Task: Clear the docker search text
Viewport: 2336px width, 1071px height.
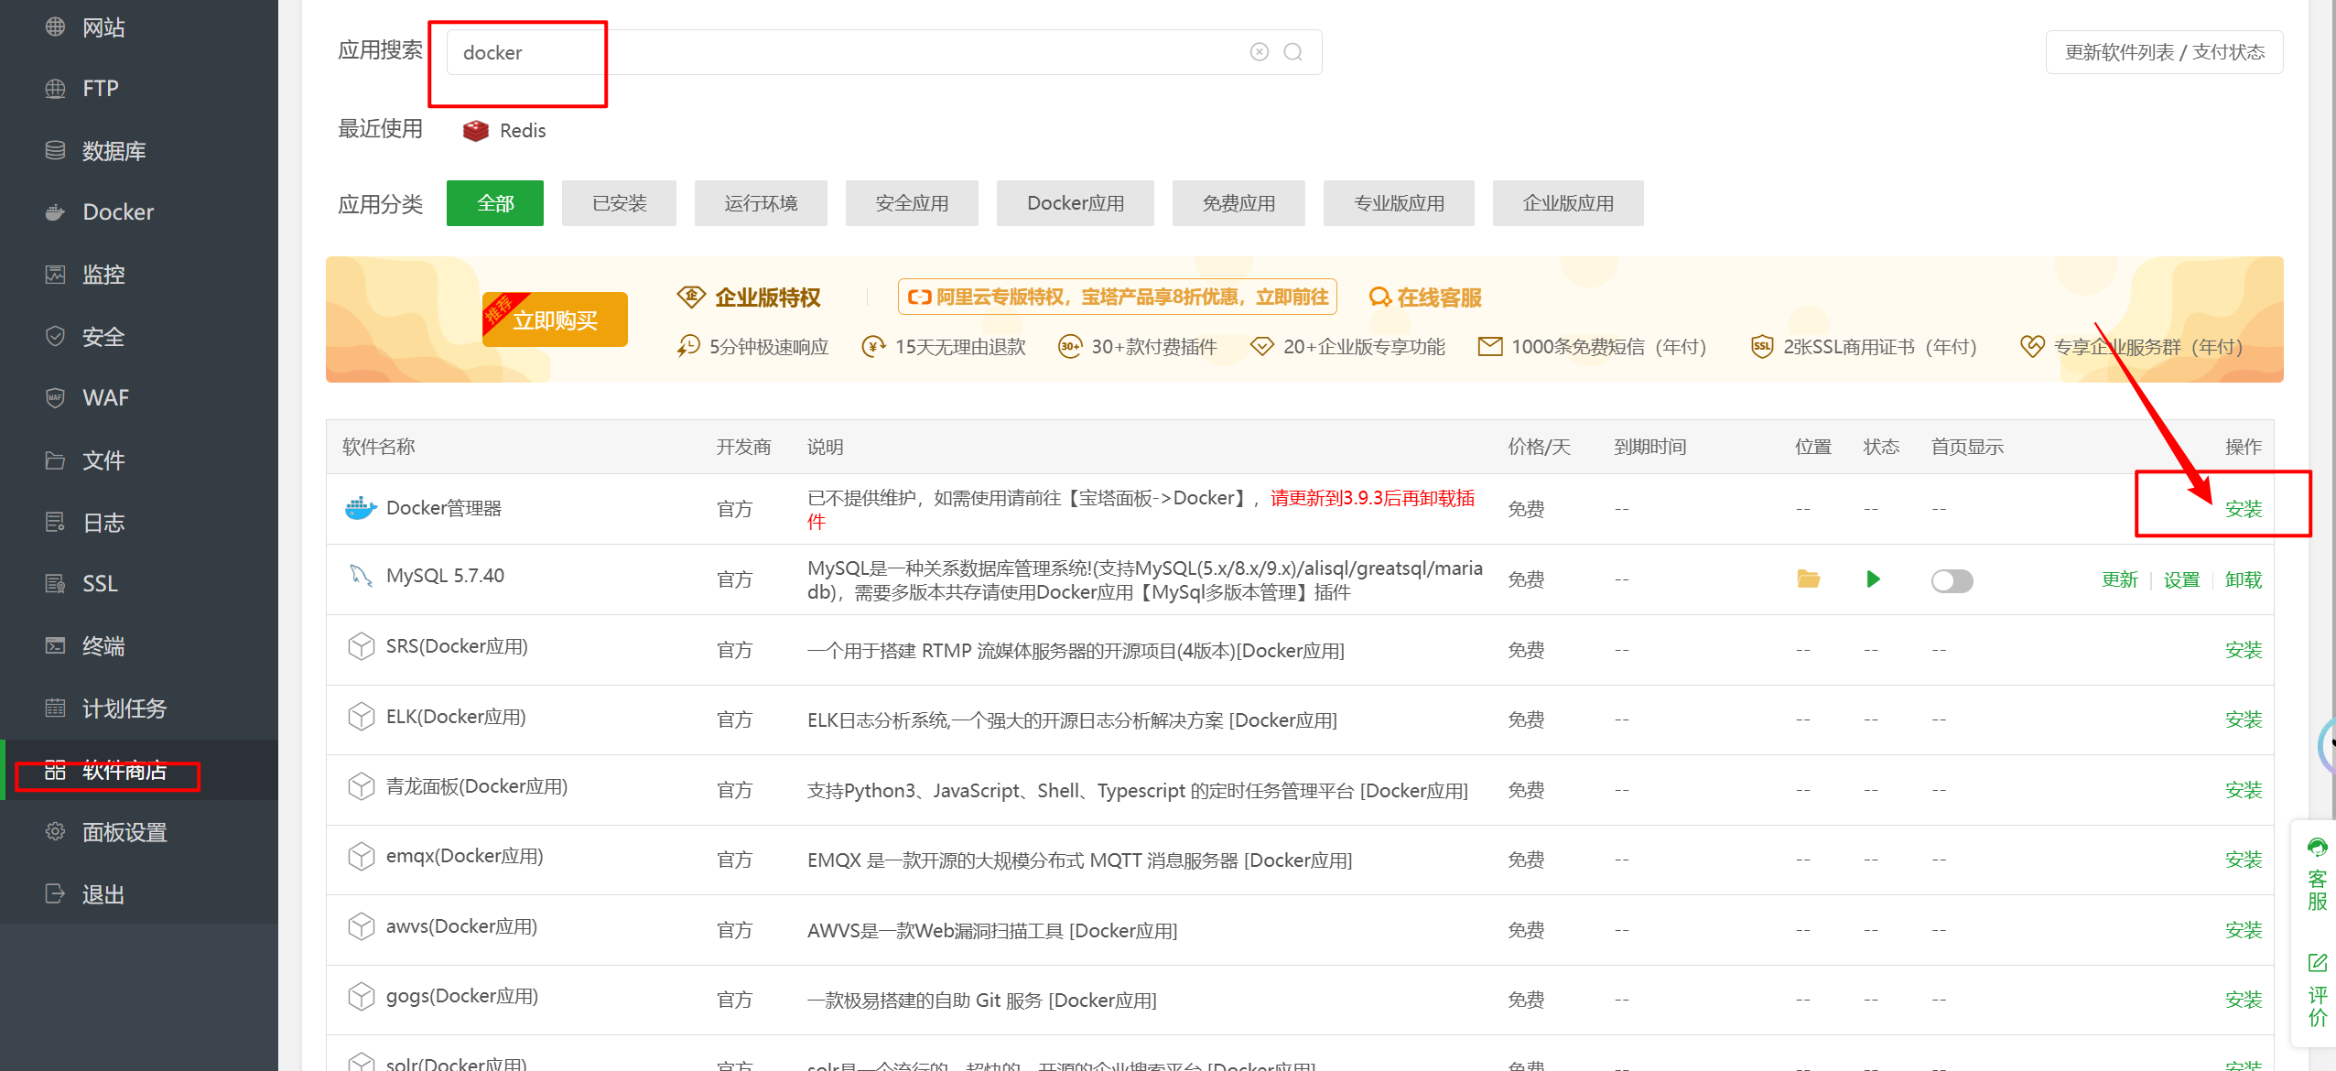Action: [x=1260, y=52]
